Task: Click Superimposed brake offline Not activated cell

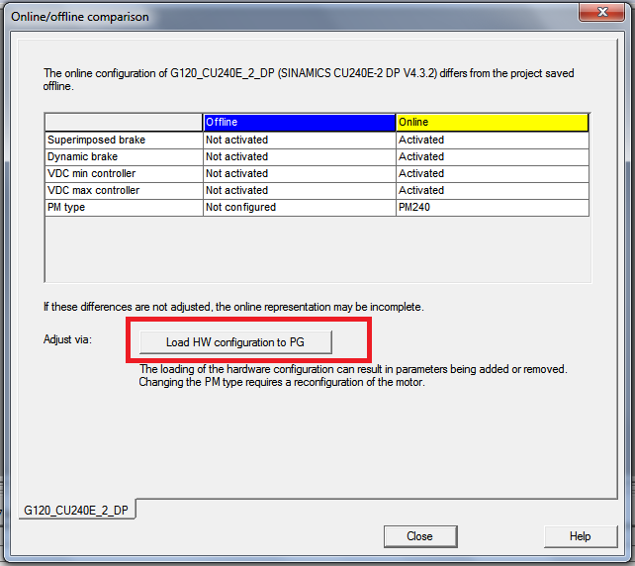Action: (x=300, y=140)
